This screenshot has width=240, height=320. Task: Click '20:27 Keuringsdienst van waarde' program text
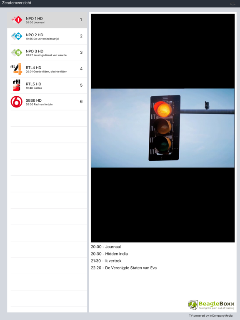(46, 55)
